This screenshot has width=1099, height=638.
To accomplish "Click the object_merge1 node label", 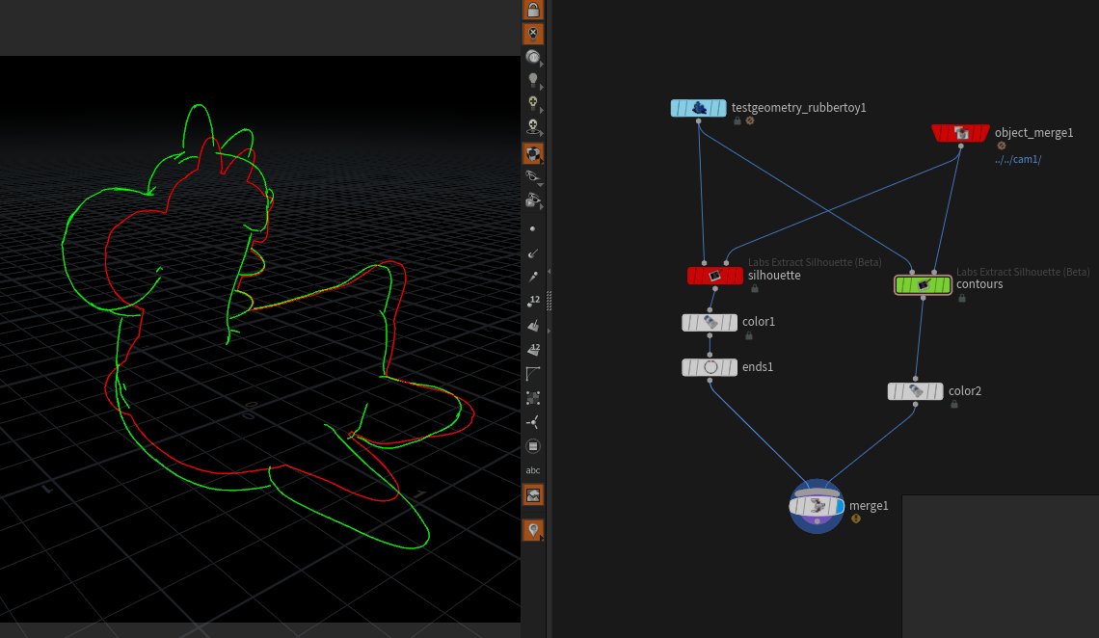I will [x=1033, y=132].
